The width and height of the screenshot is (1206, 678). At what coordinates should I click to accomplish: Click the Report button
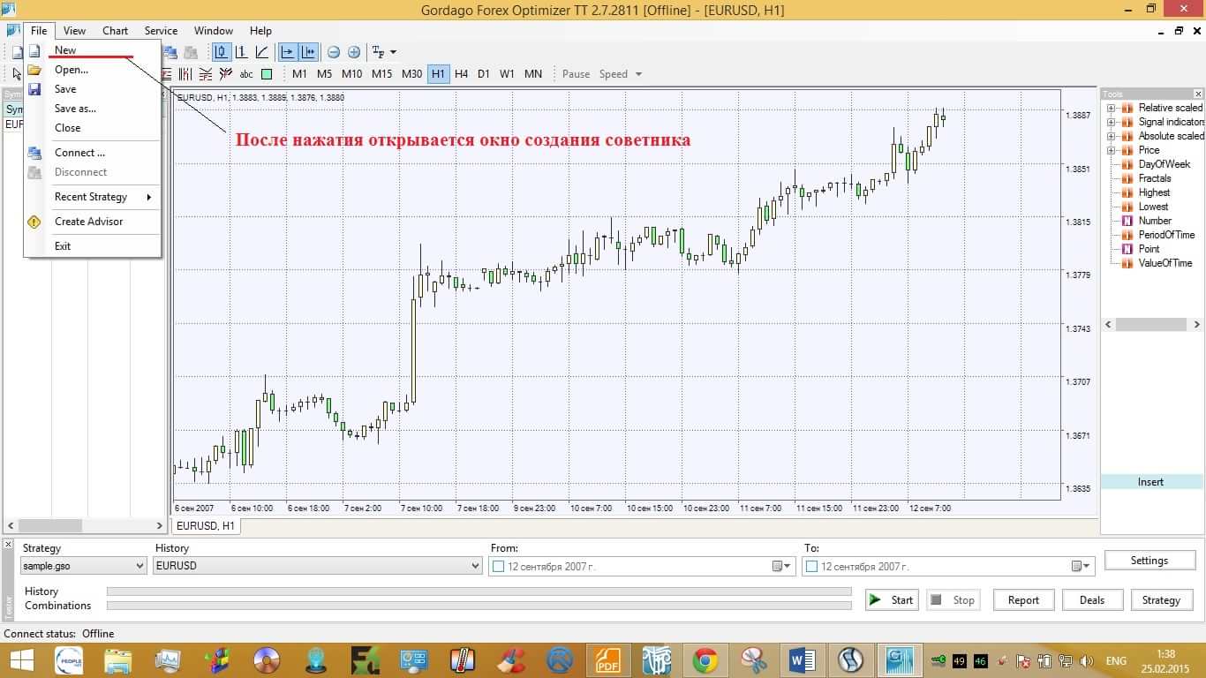pos(1023,600)
